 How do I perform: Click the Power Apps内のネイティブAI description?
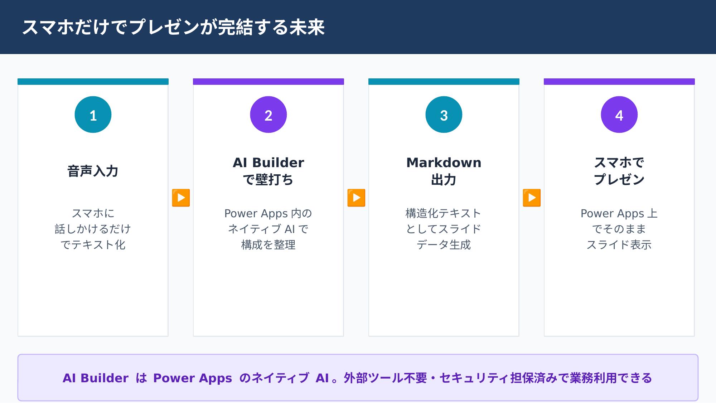coord(268,229)
